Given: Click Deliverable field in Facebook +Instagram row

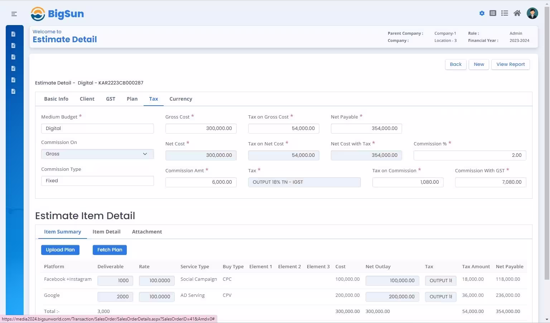Looking at the screenshot, I should coord(115,281).
